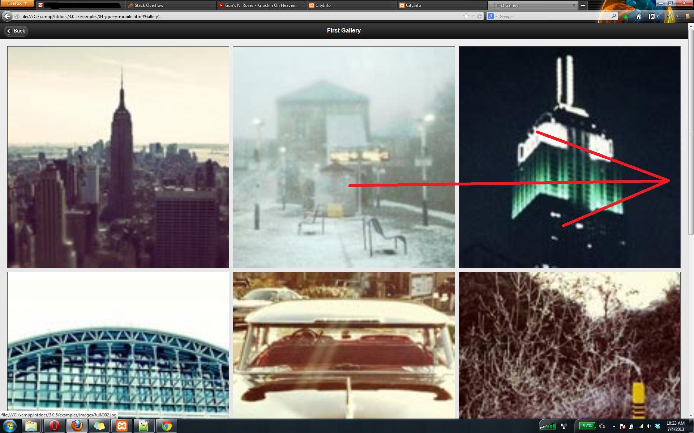Click the Back button in gallery header
The width and height of the screenshot is (694, 433).
point(16,31)
